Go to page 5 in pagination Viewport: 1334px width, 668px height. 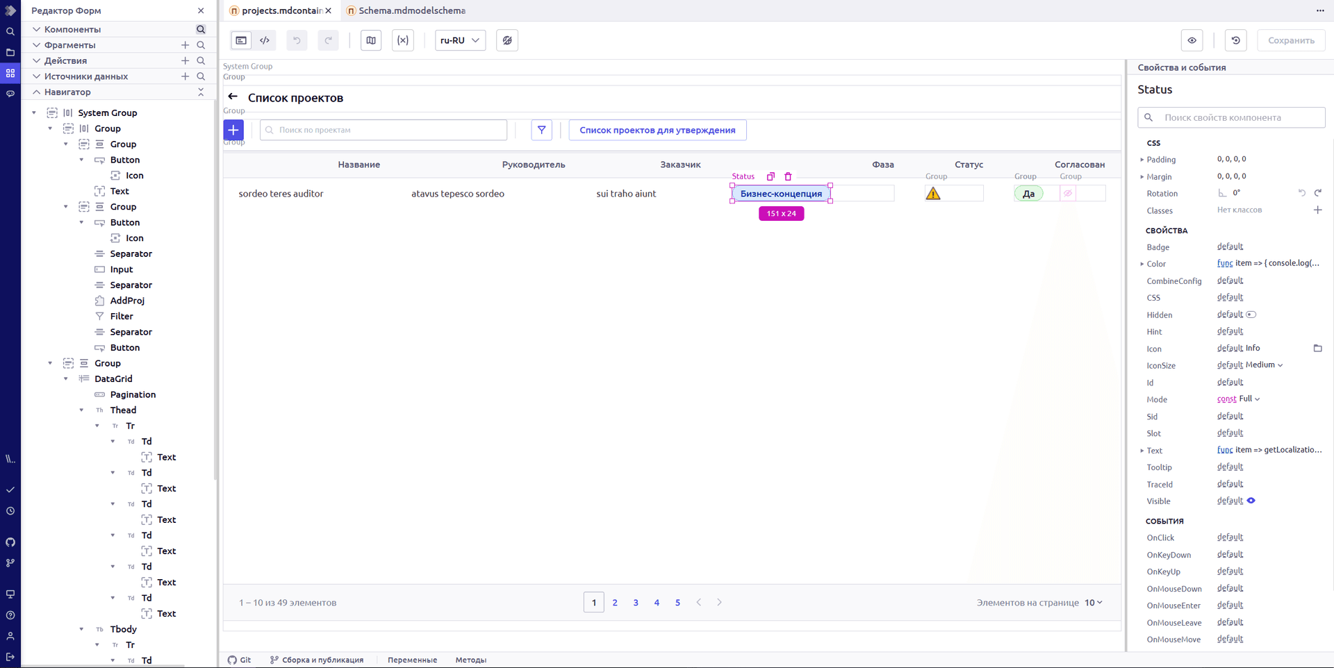(x=677, y=603)
